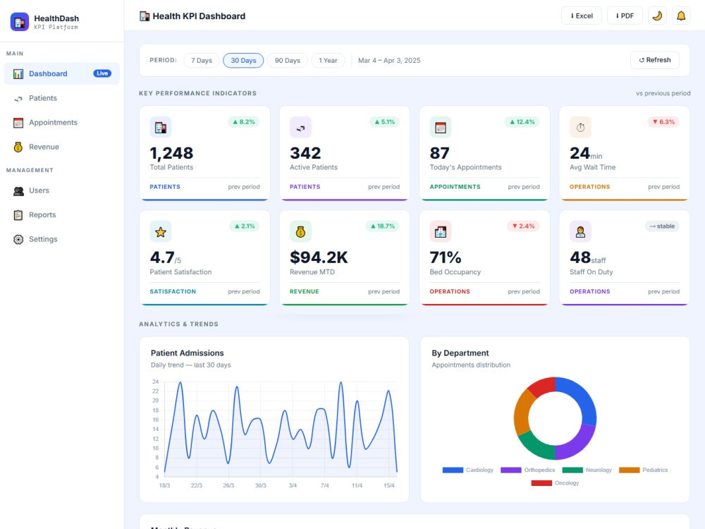Image resolution: width=705 pixels, height=529 pixels.
Task: Click the Dashboard bar chart icon in sidebar
Action: point(18,74)
